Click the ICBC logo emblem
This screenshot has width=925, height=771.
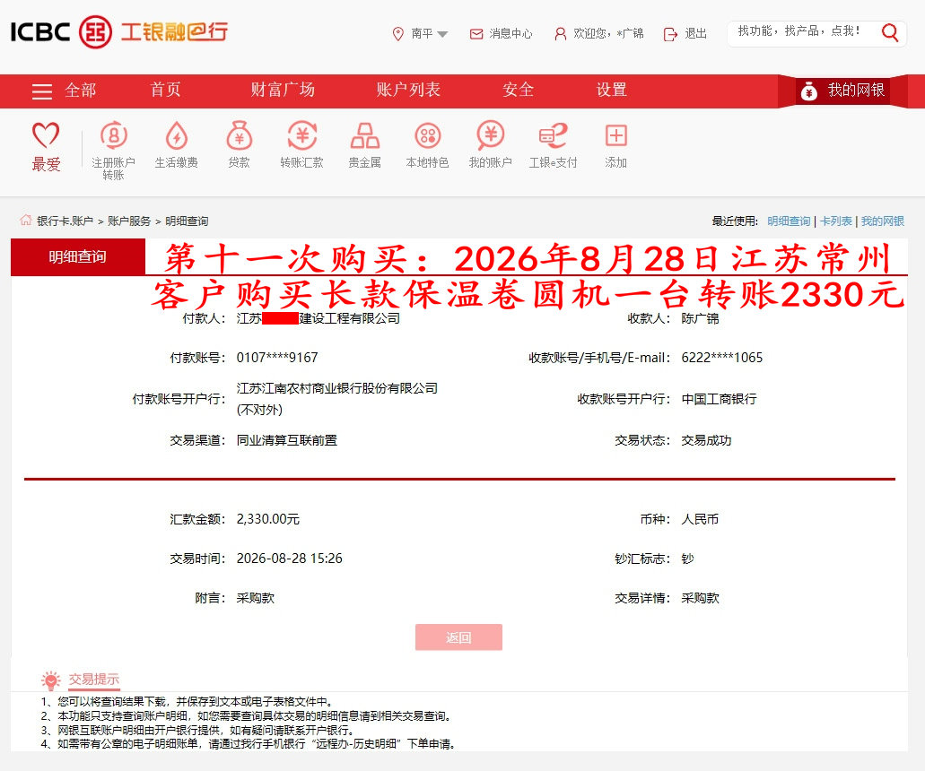(x=95, y=32)
